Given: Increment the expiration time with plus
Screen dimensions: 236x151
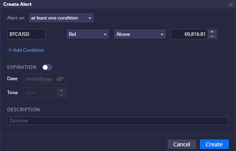Looking at the screenshot, I should pyautogui.click(x=61, y=90).
